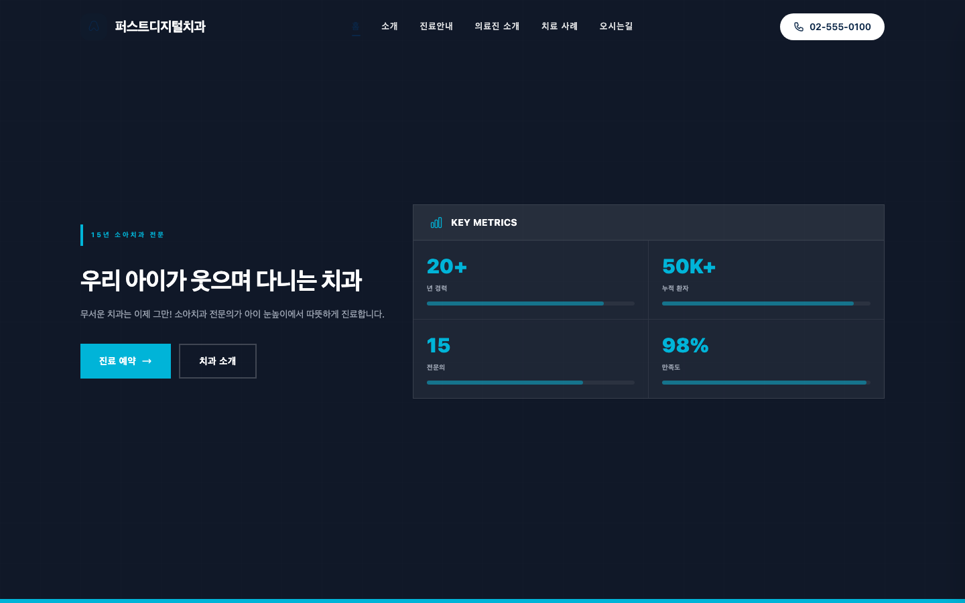965x603 pixels.
Task: Call the clinic via 02-555-0100 button
Action: click(x=832, y=27)
